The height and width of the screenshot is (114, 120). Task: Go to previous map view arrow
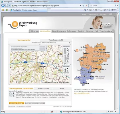click(65, 64)
